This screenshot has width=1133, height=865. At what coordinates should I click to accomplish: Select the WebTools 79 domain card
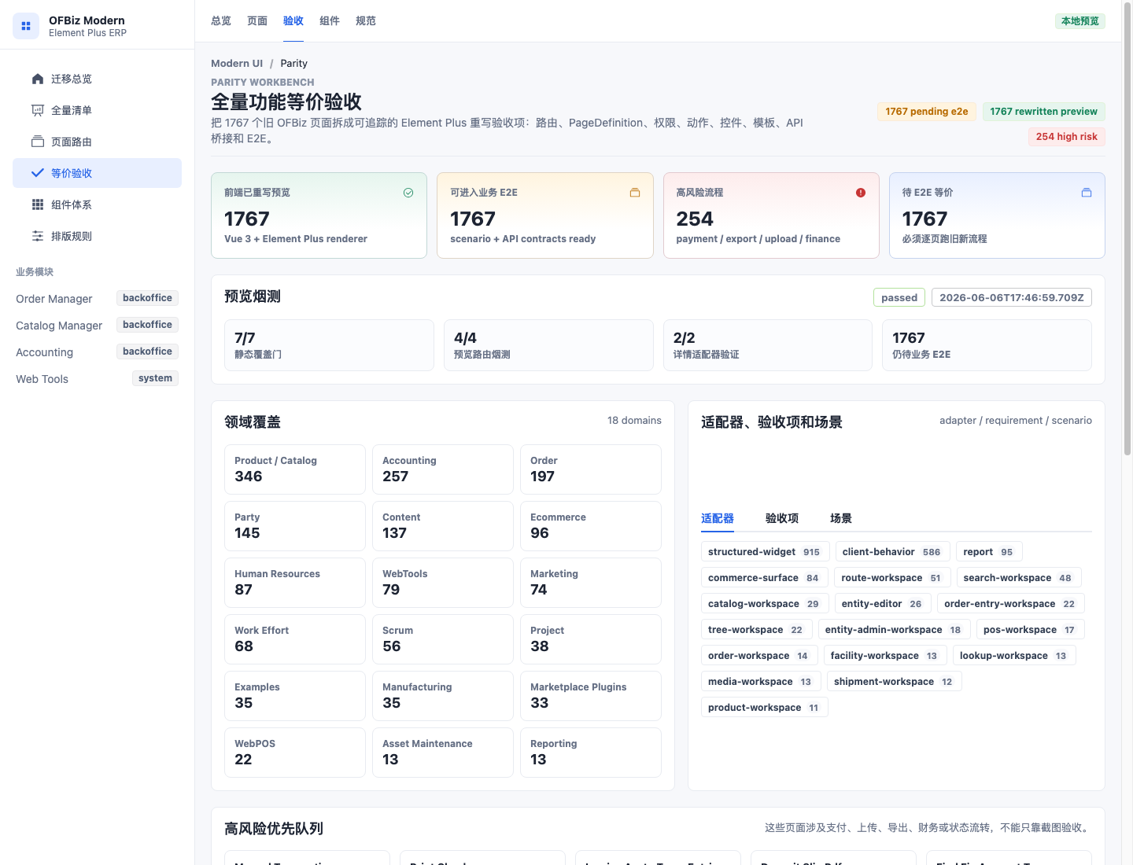443,583
